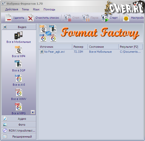The height and width of the screenshot is (141, 145).
Task: Click the Все в Мобильные status cell
Action: [100, 52]
